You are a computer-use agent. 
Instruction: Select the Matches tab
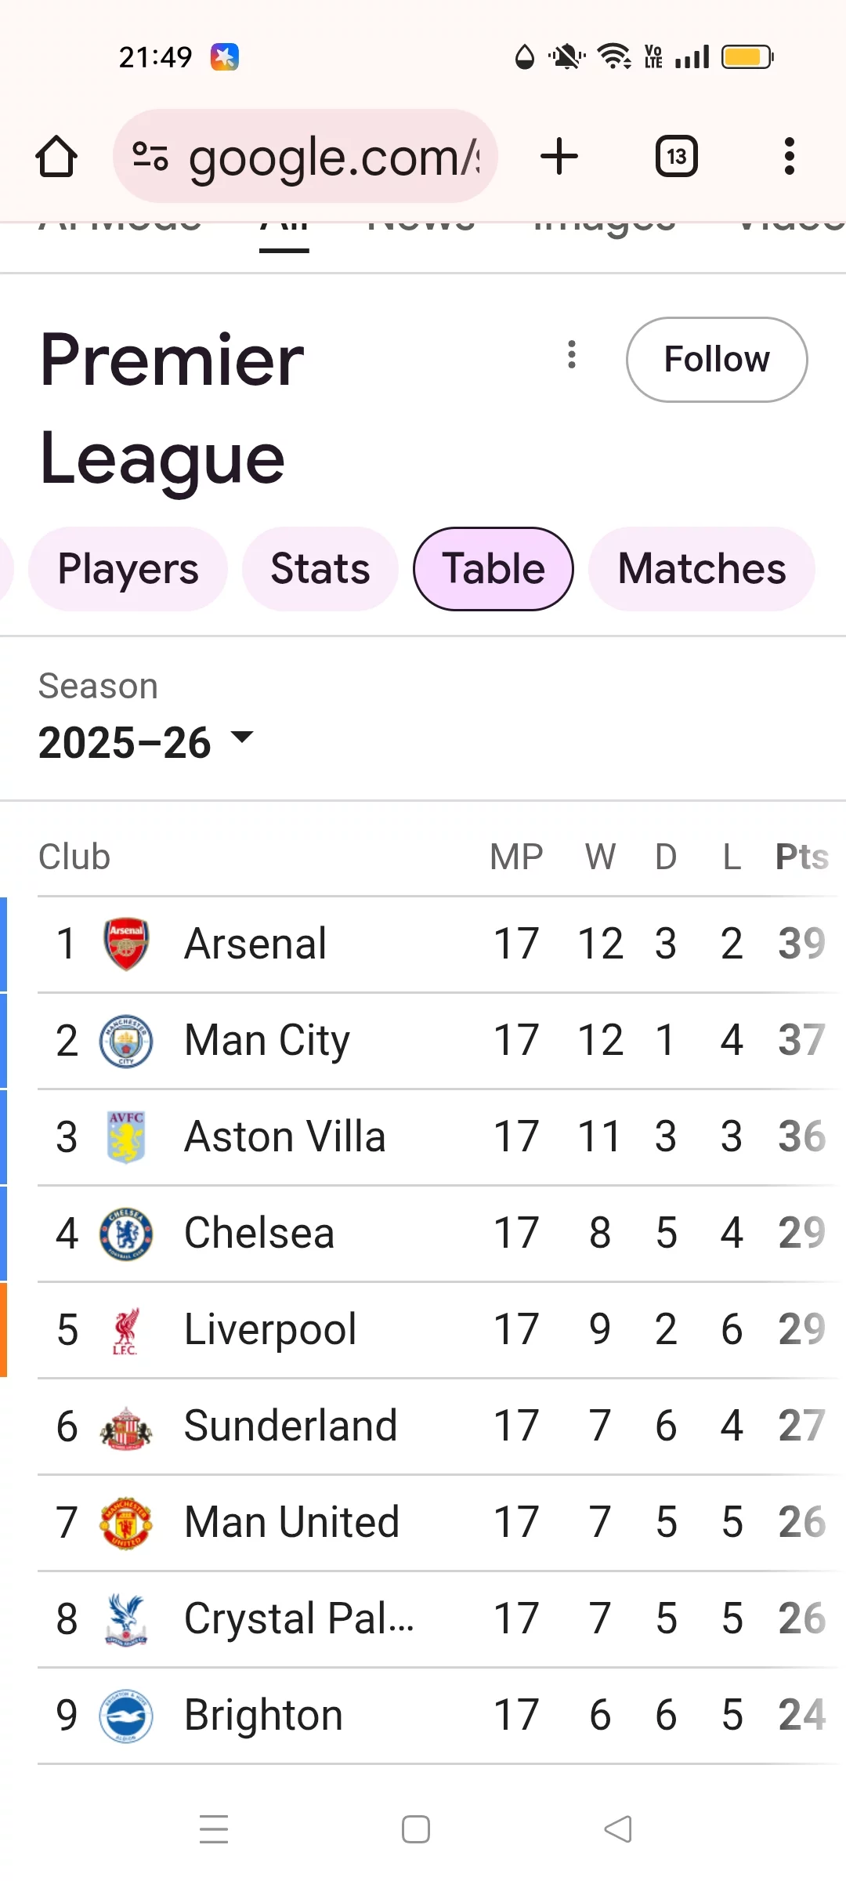(701, 569)
